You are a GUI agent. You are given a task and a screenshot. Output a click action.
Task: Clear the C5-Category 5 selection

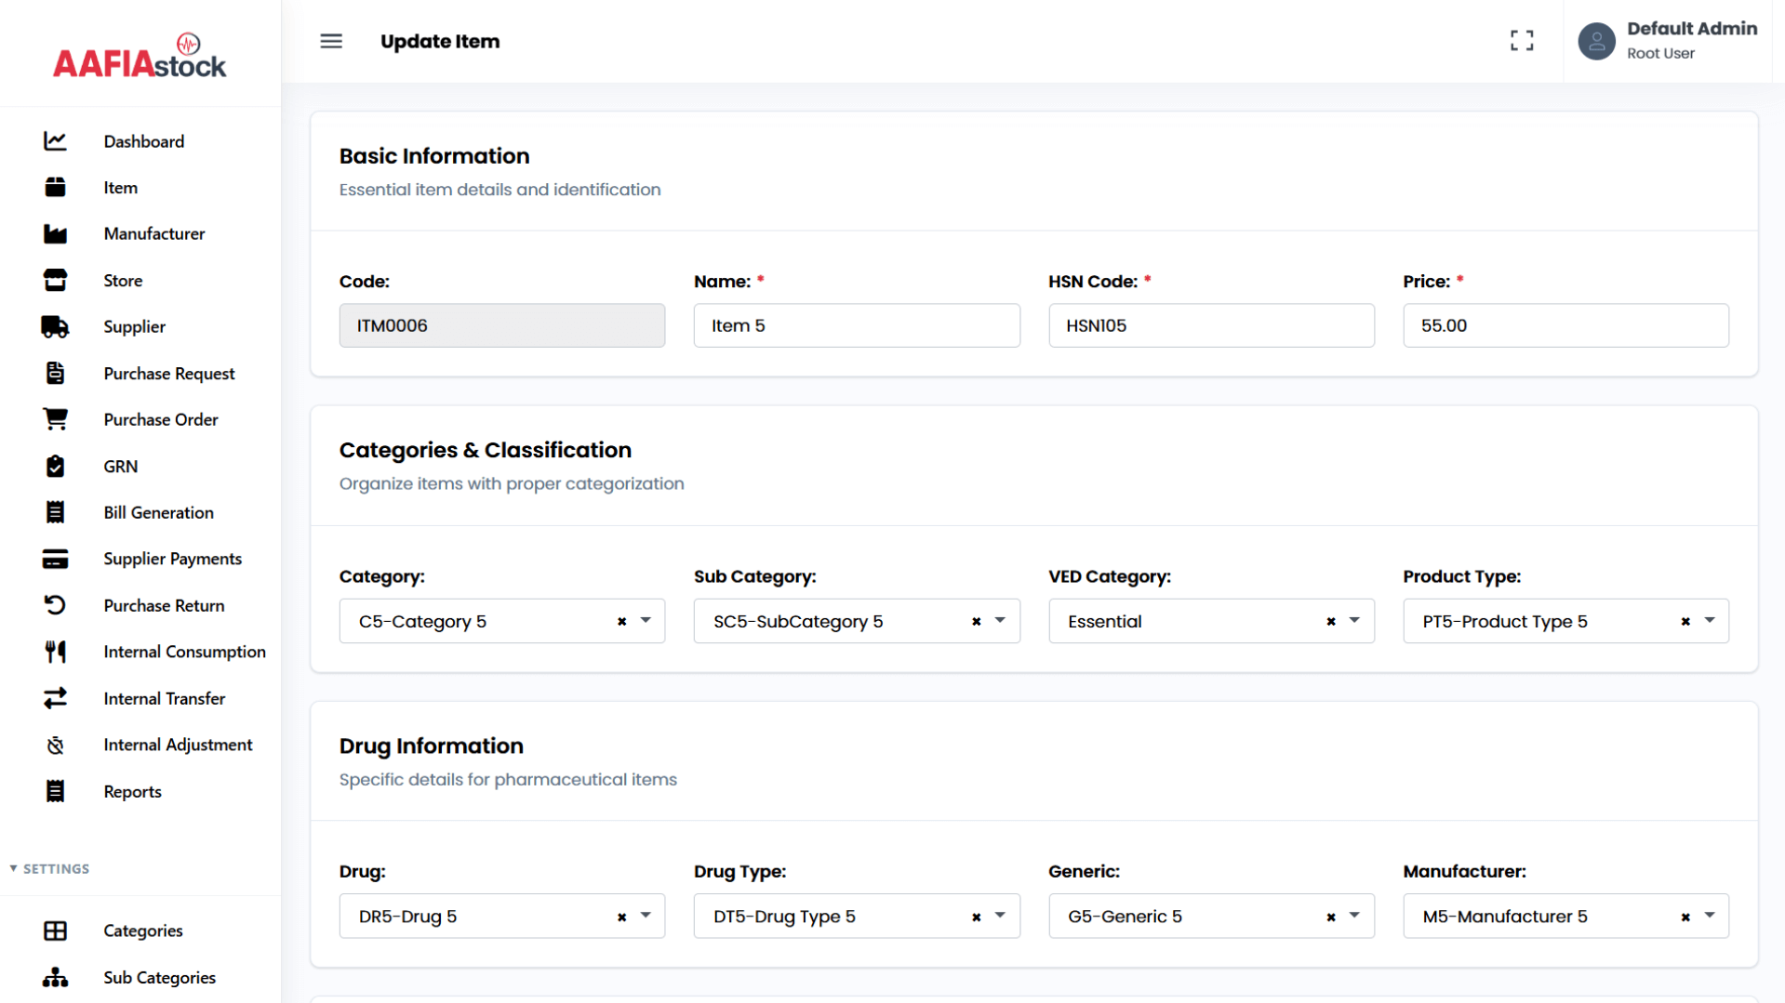click(x=621, y=622)
